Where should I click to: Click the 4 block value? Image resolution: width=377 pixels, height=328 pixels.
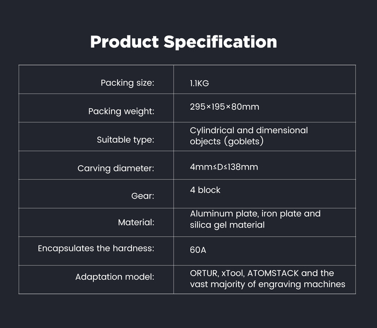(x=205, y=190)
